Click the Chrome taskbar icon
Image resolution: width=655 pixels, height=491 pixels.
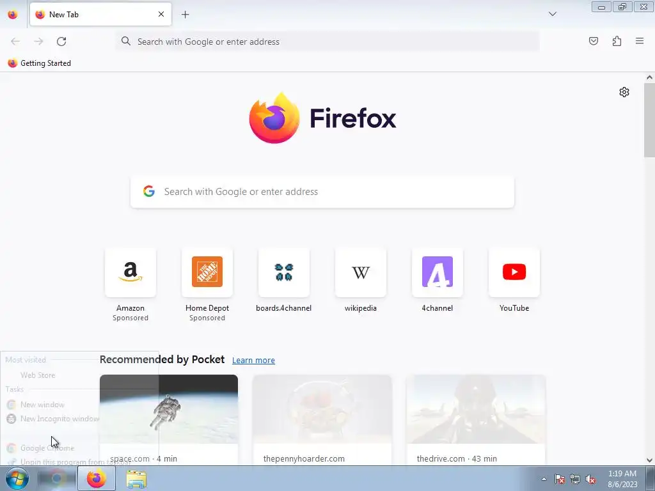56,478
